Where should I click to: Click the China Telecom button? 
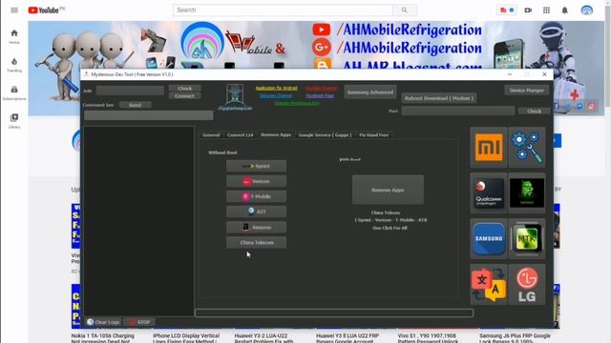click(256, 242)
